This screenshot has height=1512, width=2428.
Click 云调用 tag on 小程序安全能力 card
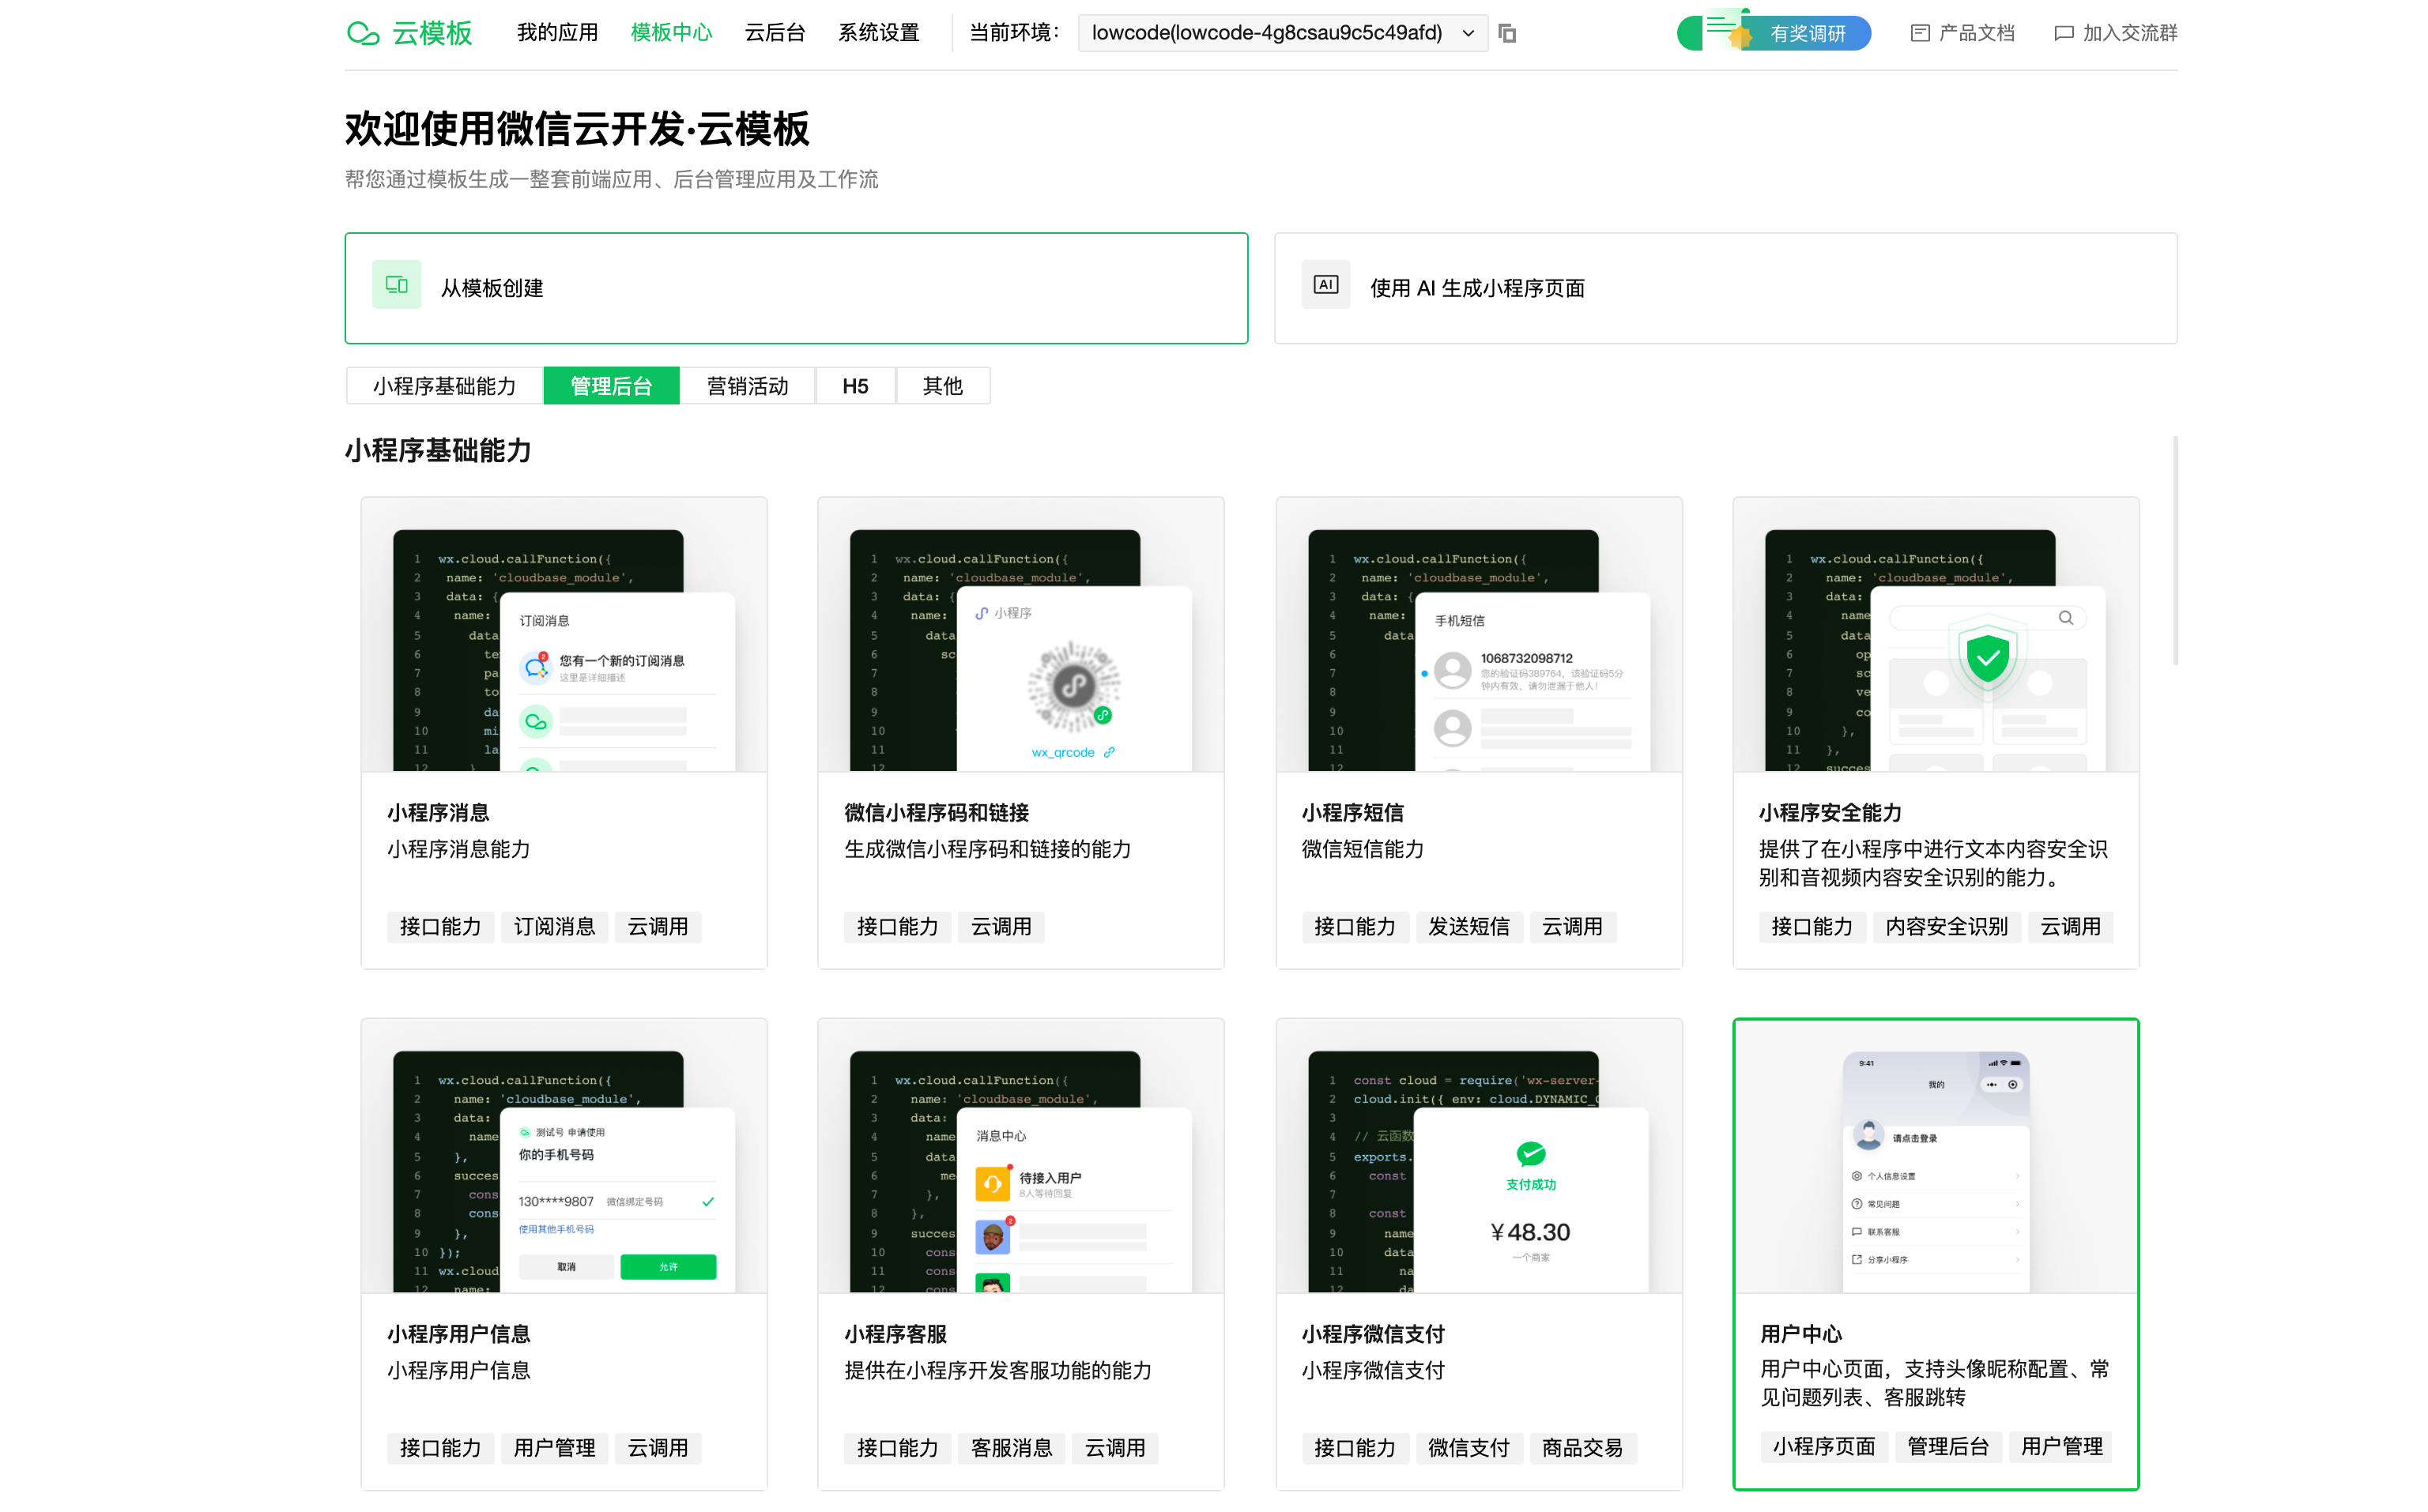point(2071,927)
